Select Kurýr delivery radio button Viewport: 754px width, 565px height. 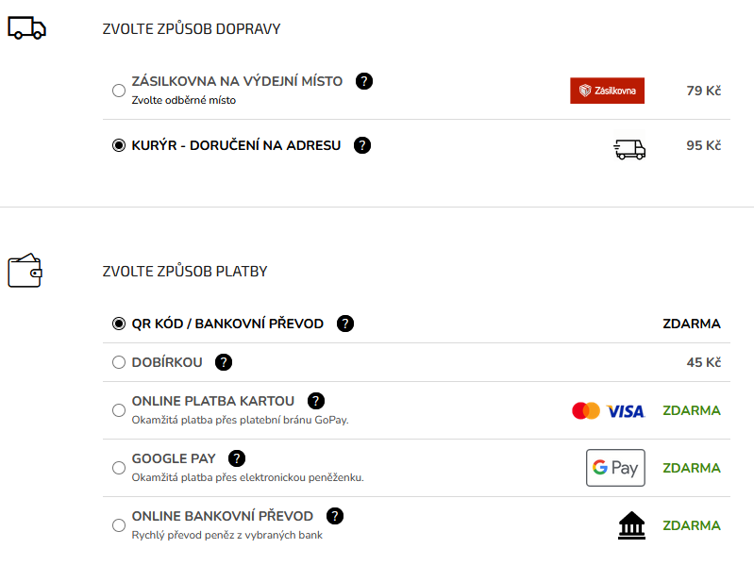click(119, 145)
